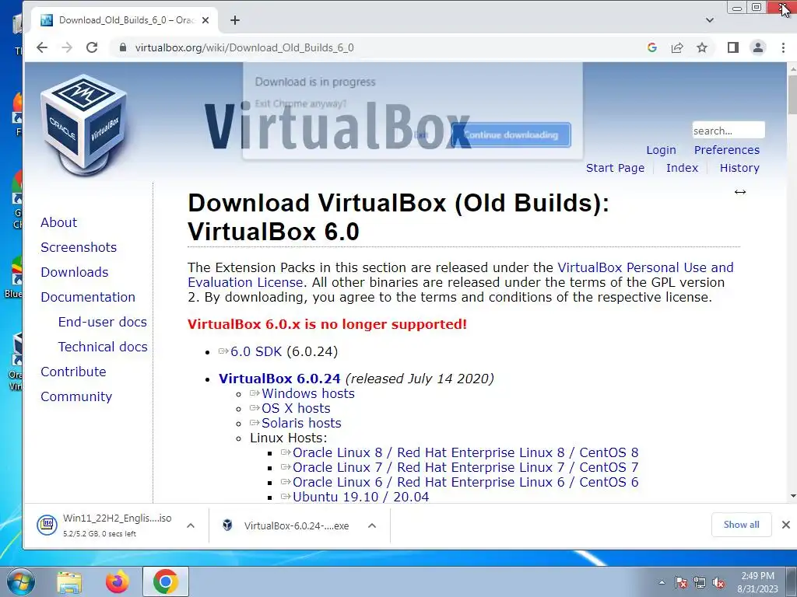
Task: Click the Google icon in address bar
Action: click(652, 47)
